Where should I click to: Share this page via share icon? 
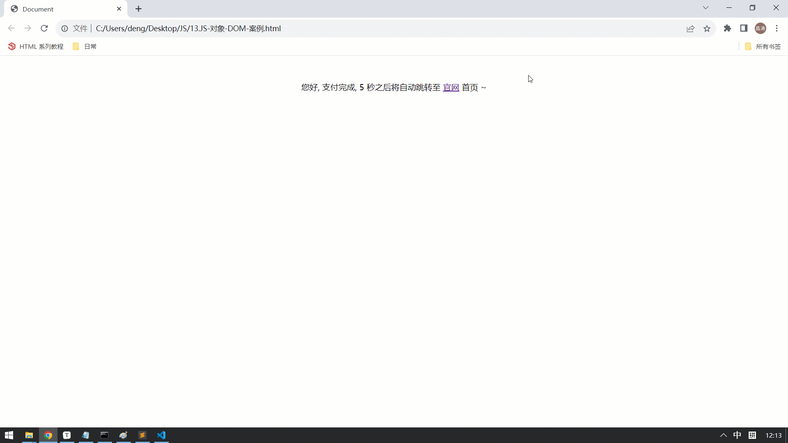690,28
